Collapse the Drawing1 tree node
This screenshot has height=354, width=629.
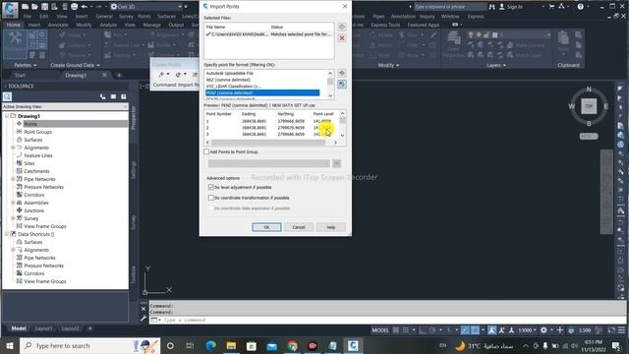pos(7,116)
